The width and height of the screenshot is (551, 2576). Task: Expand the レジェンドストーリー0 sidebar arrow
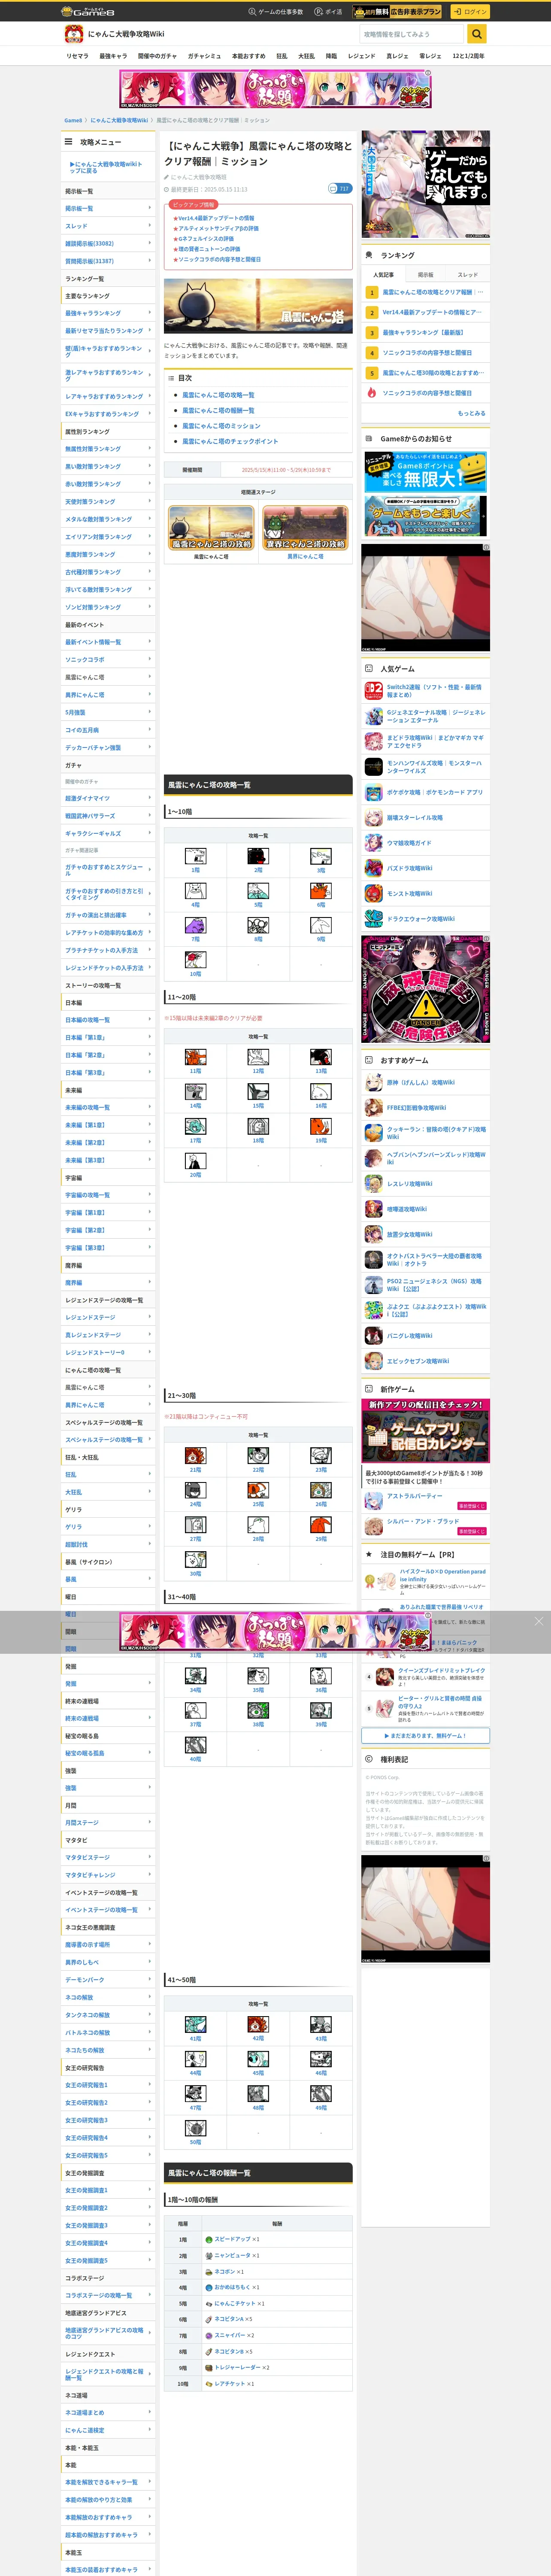[150, 1352]
